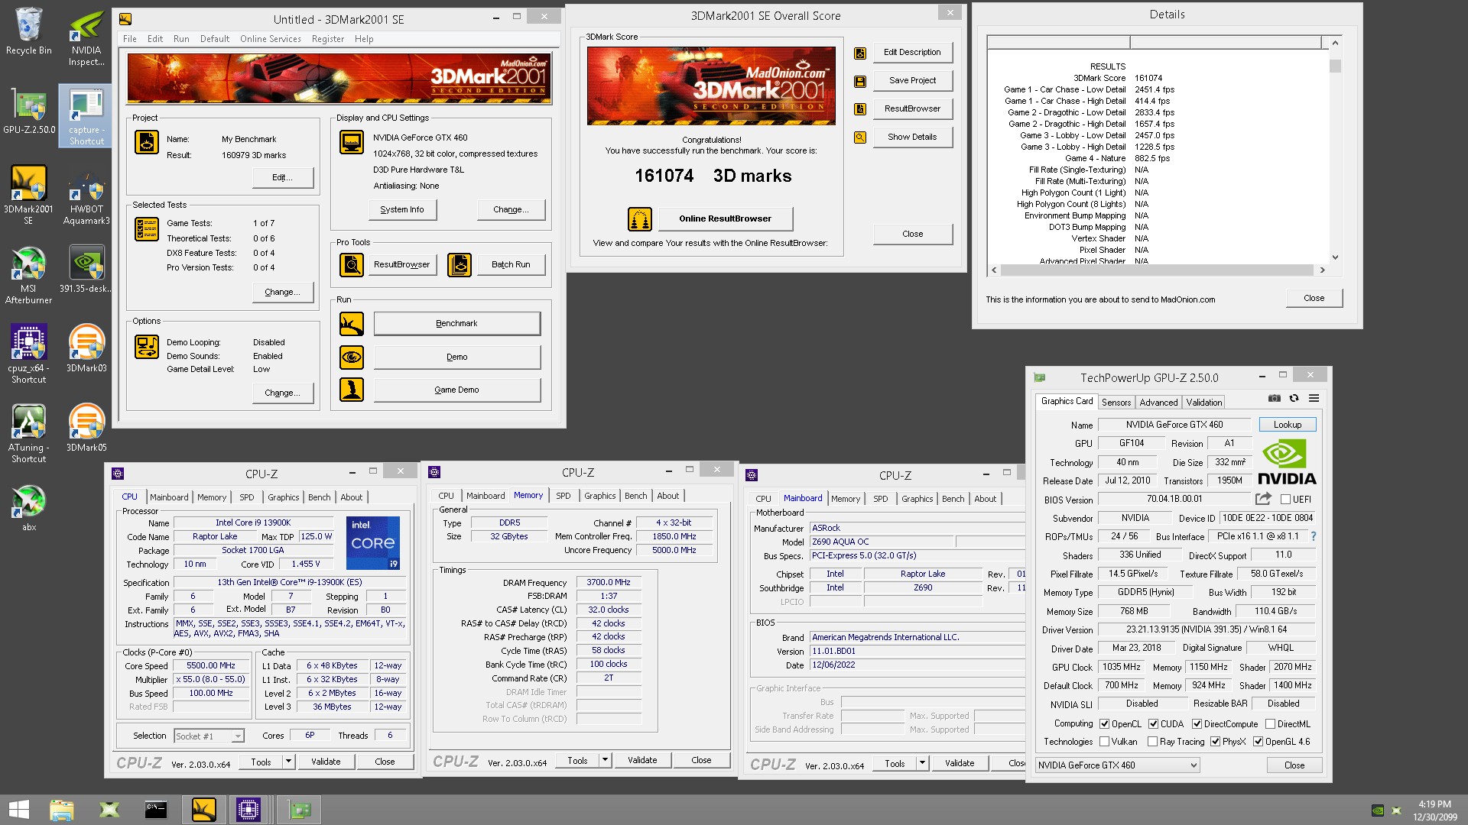The image size is (1468, 825).
Task: Open ATuning Shortcut desktop icon
Action: [x=28, y=433]
